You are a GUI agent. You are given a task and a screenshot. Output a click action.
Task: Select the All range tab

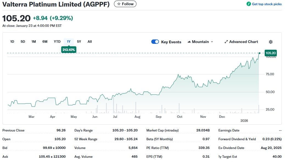click(x=90, y=42)
